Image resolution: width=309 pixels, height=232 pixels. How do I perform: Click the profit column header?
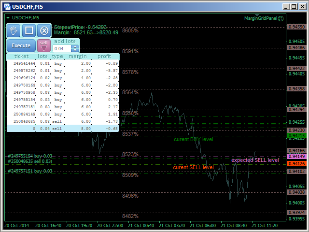pyautogui.click(x=104, y=57)
